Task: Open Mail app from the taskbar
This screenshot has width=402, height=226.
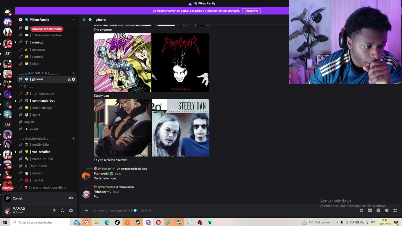Action: [x=76, y=222]
